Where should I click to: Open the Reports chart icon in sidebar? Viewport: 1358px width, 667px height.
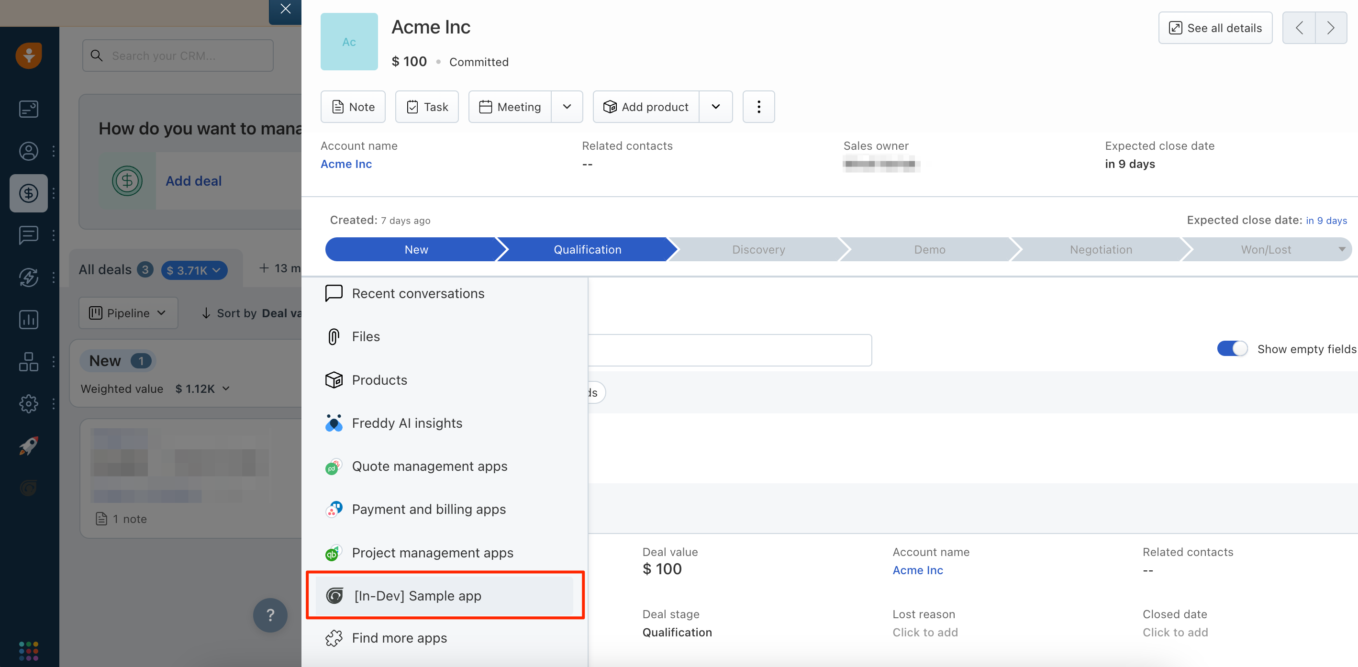28,320
